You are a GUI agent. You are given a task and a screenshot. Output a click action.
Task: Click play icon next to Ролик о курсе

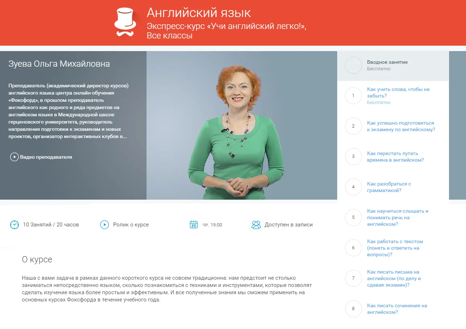pyautogui.click(x=104, y=225)
